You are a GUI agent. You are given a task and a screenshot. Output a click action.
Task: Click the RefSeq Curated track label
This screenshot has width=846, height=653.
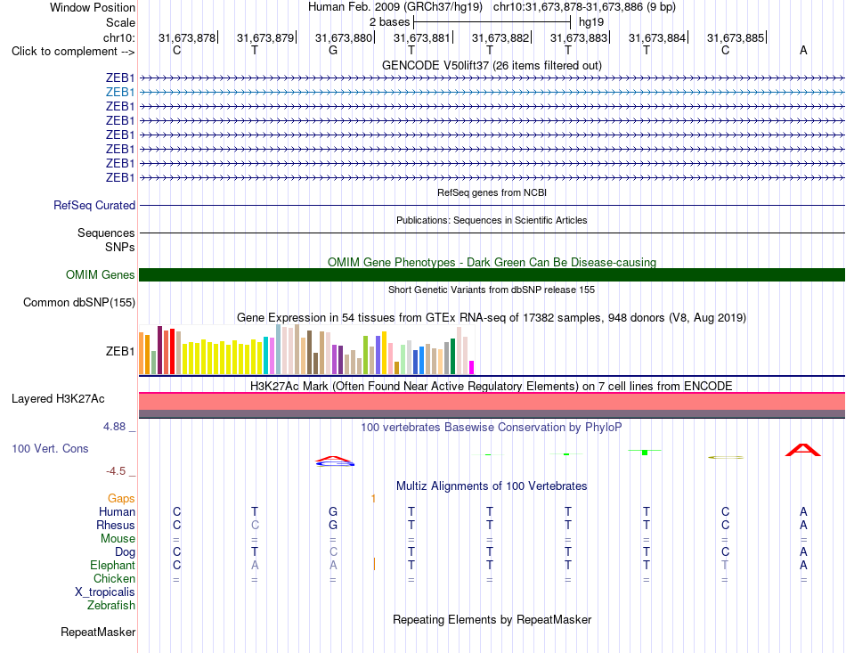point(94,206)
